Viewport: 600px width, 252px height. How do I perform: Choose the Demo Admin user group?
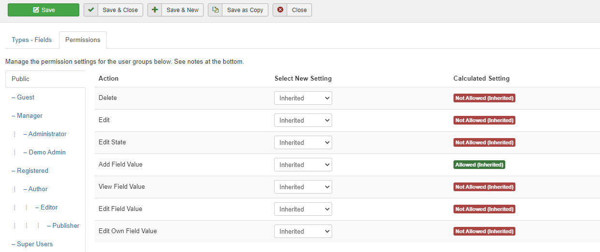tap(47, 153)
